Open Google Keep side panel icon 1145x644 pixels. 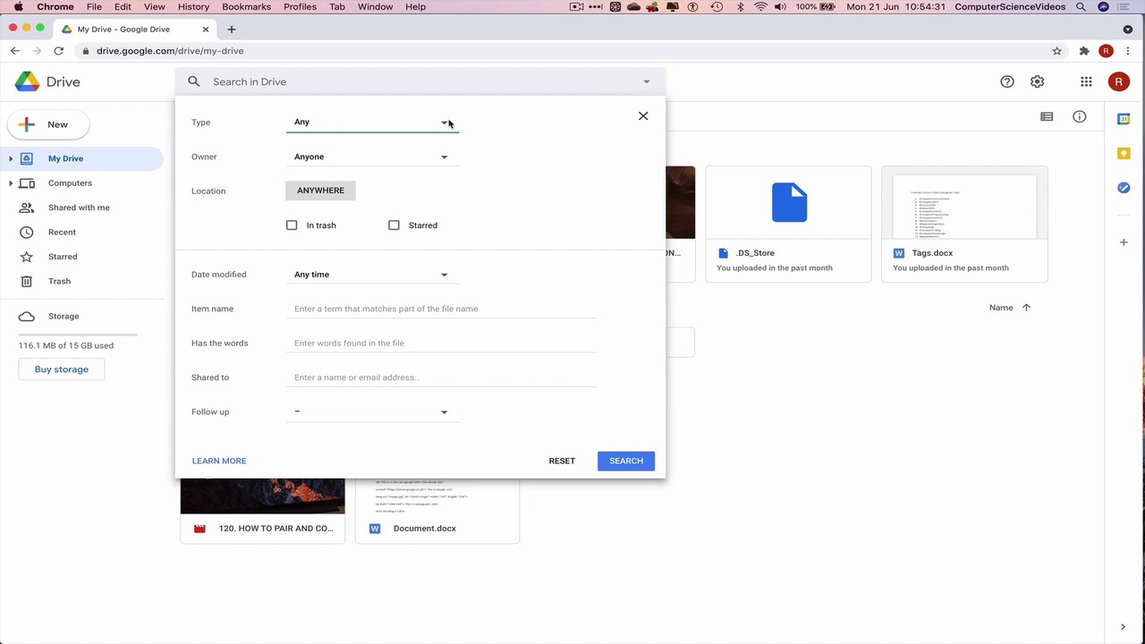tap(1124, 154)
